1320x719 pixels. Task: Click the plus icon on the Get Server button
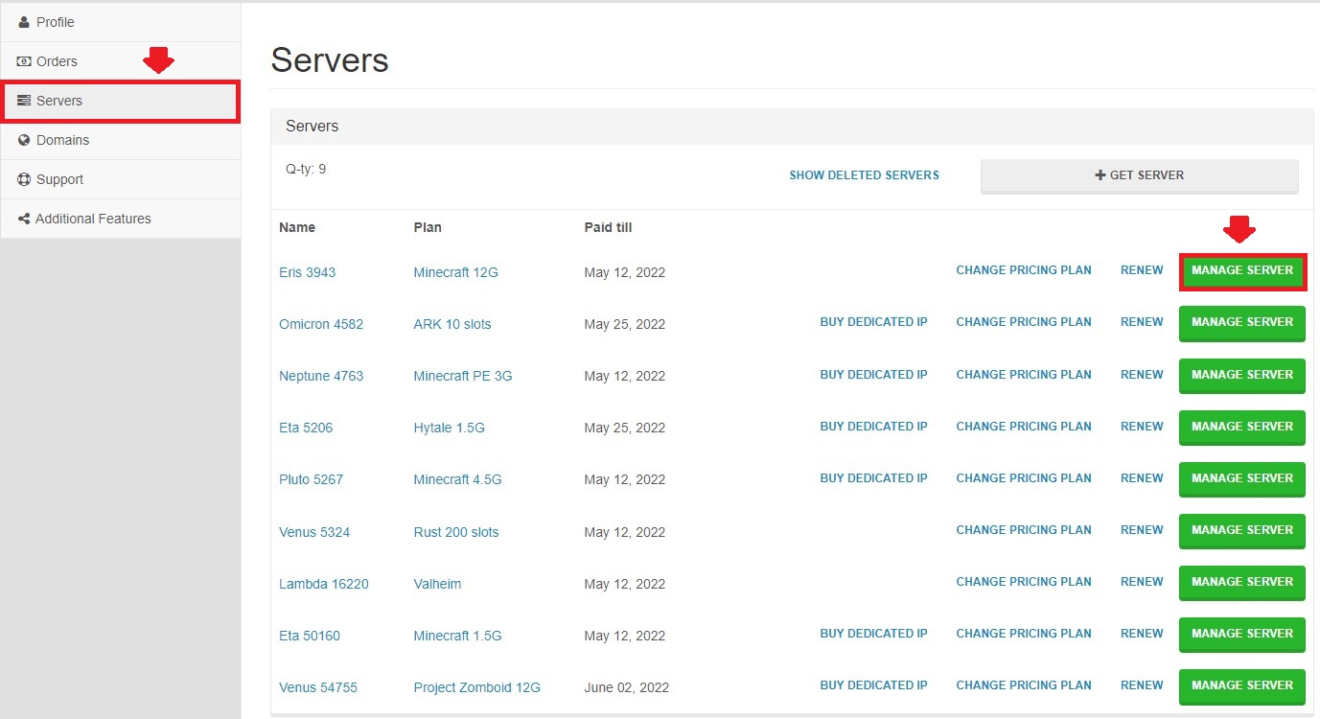[x=1099, y=174]
